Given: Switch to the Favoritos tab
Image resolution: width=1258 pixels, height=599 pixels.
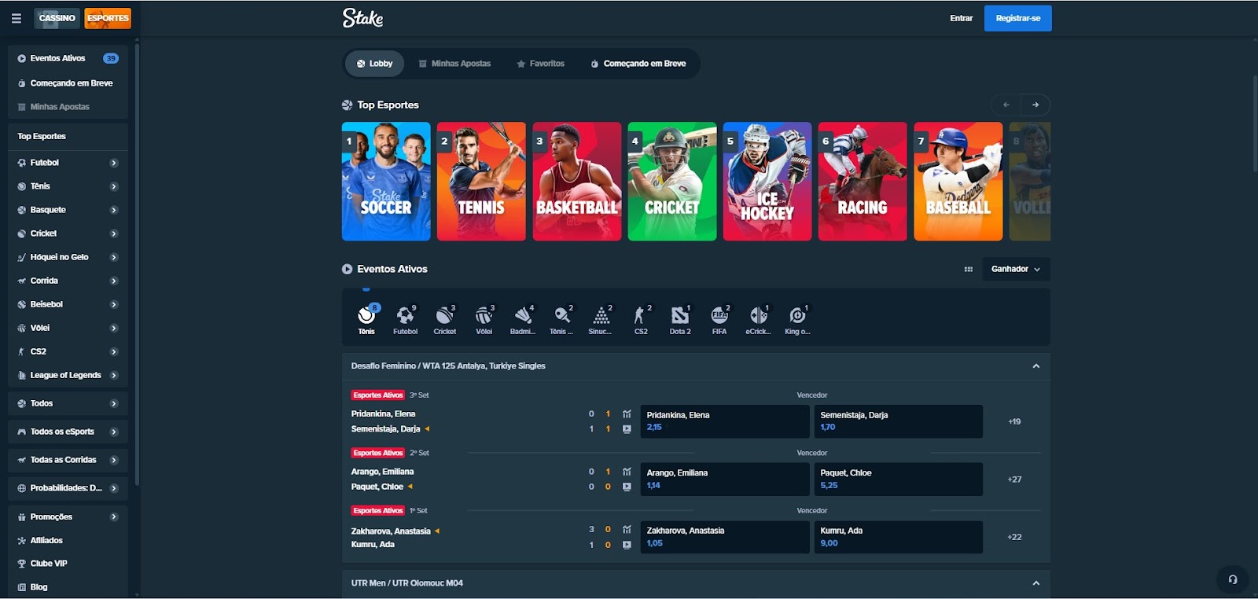Looking at the screenshot, I should pyautogui.click(x=540, y=64).
